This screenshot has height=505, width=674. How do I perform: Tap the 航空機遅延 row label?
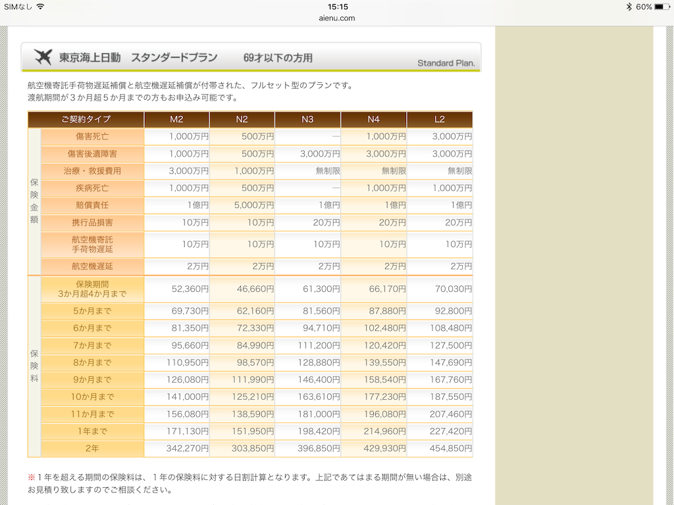(x=92, y=266)
